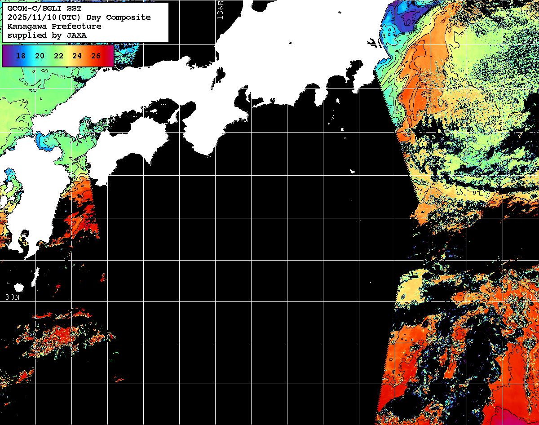This screenshot has width=539, height=425.
Task: Click the 136E longitude label
Action: [220, 10]
